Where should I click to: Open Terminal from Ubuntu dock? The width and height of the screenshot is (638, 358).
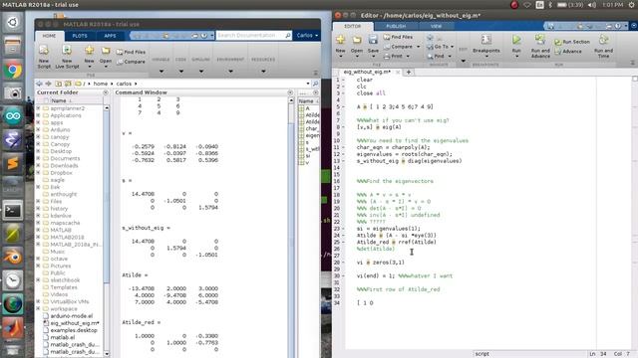pyautogui.click(x=13, y=210)
